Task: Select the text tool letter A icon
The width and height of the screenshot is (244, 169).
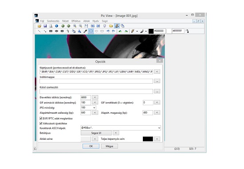Action: pyautogui.click(x=79, y=31)
